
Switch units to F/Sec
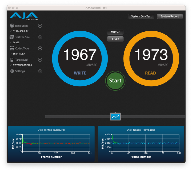click(x=115, y=39)
